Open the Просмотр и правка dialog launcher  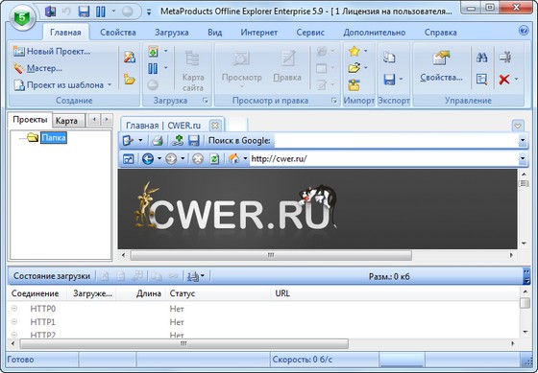pos(334,101)
